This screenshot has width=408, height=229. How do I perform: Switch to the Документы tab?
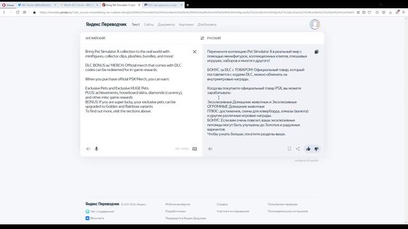pyautogui.click(x=166, y=24)
